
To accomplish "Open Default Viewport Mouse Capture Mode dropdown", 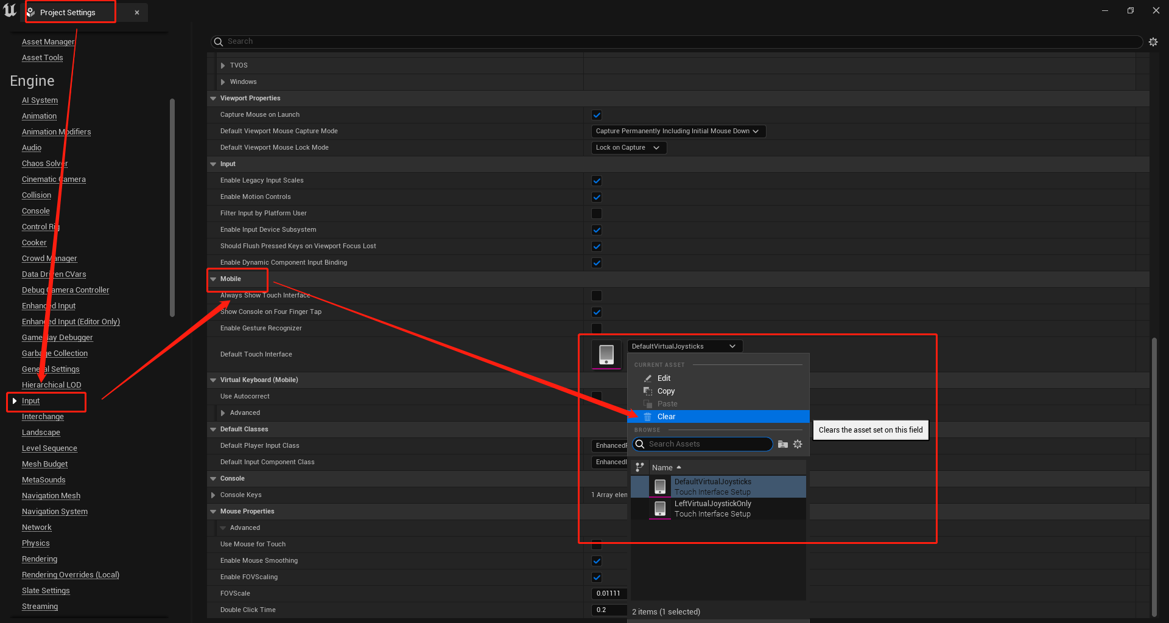I will tap(678, 131).
